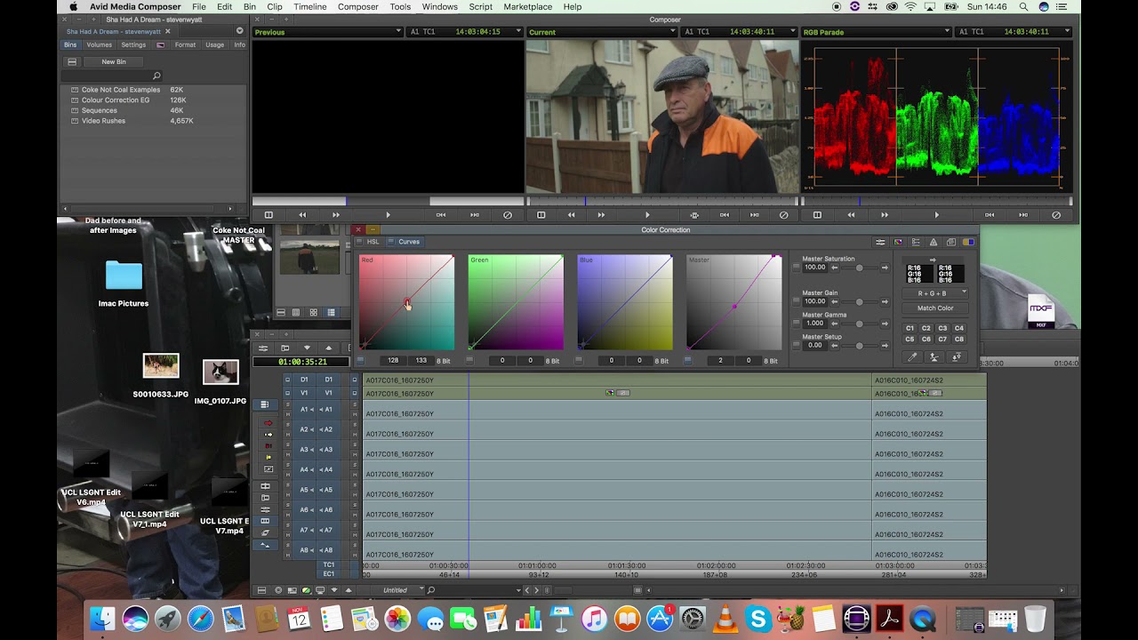Open the Timeline menu
Viewport: 1138px width, 640px height.
310,7
